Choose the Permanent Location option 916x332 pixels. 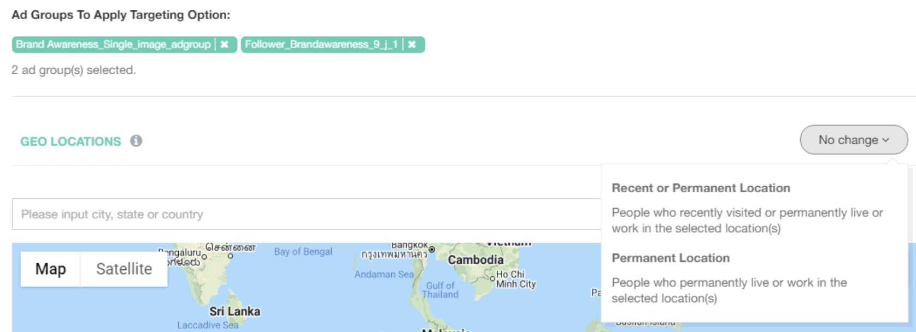671,258
